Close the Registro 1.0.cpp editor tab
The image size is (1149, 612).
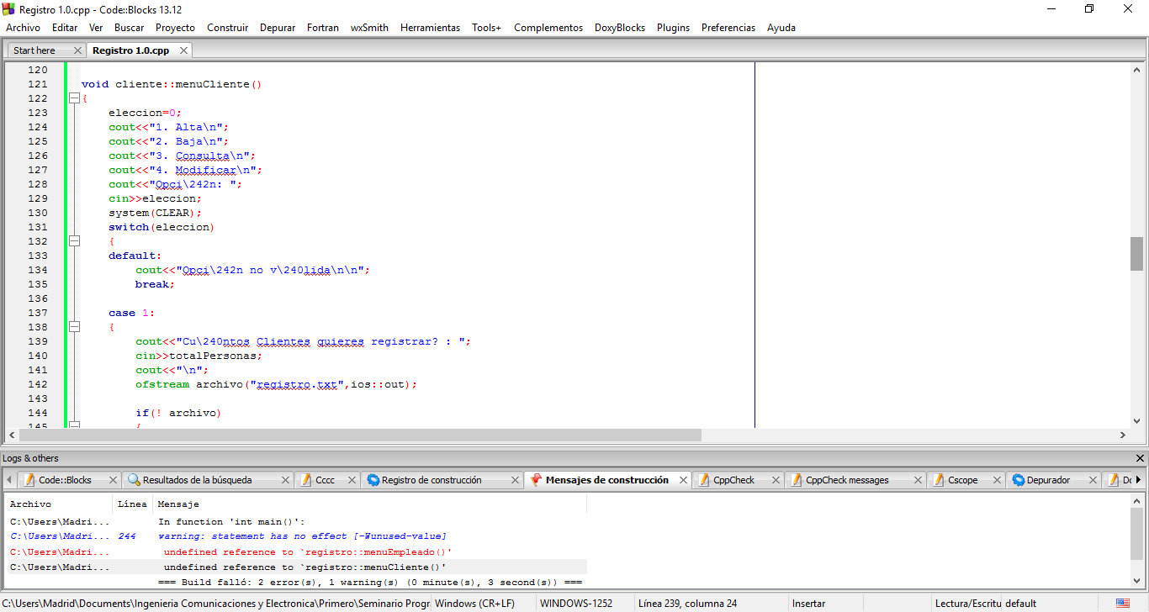183,50
